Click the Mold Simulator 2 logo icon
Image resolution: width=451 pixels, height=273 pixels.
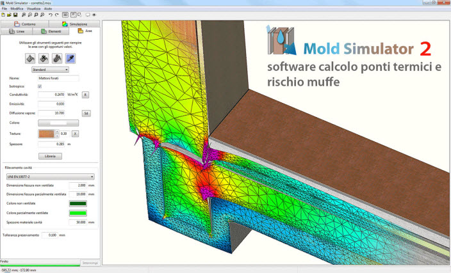[281, 40]
